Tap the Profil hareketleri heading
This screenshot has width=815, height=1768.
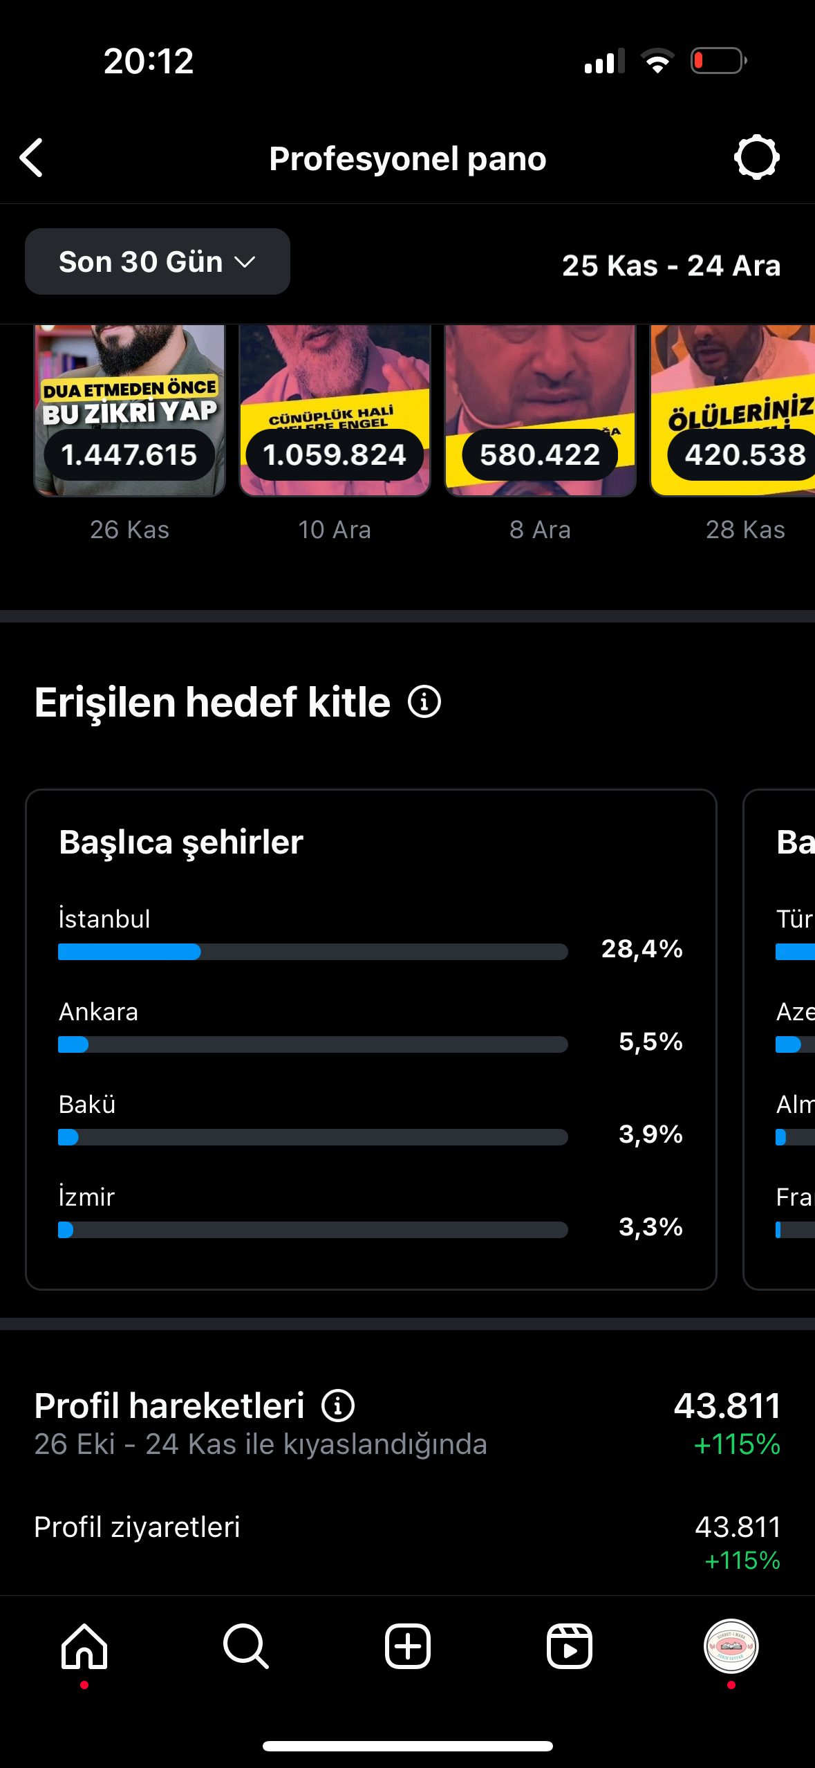169,1406
